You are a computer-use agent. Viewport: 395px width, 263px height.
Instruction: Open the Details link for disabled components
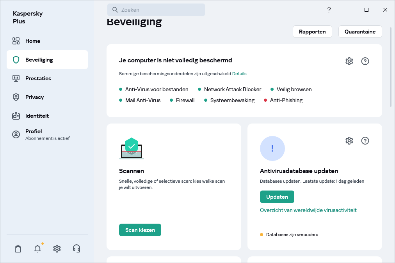tap(239, 74)
